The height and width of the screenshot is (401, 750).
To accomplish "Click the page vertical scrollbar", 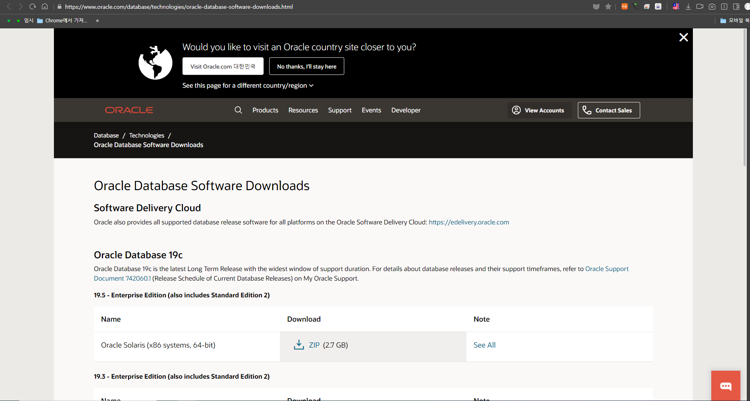I will 744,97.
